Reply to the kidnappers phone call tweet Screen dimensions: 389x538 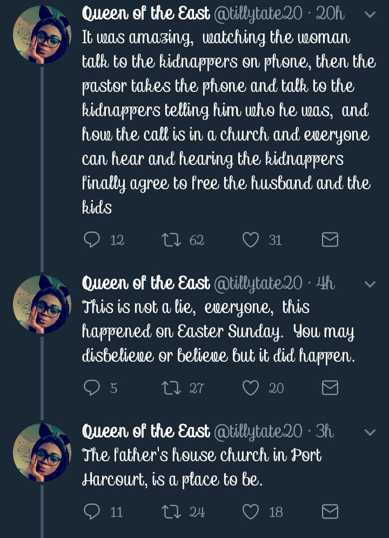pyautogui.click(x=91, y=240)
